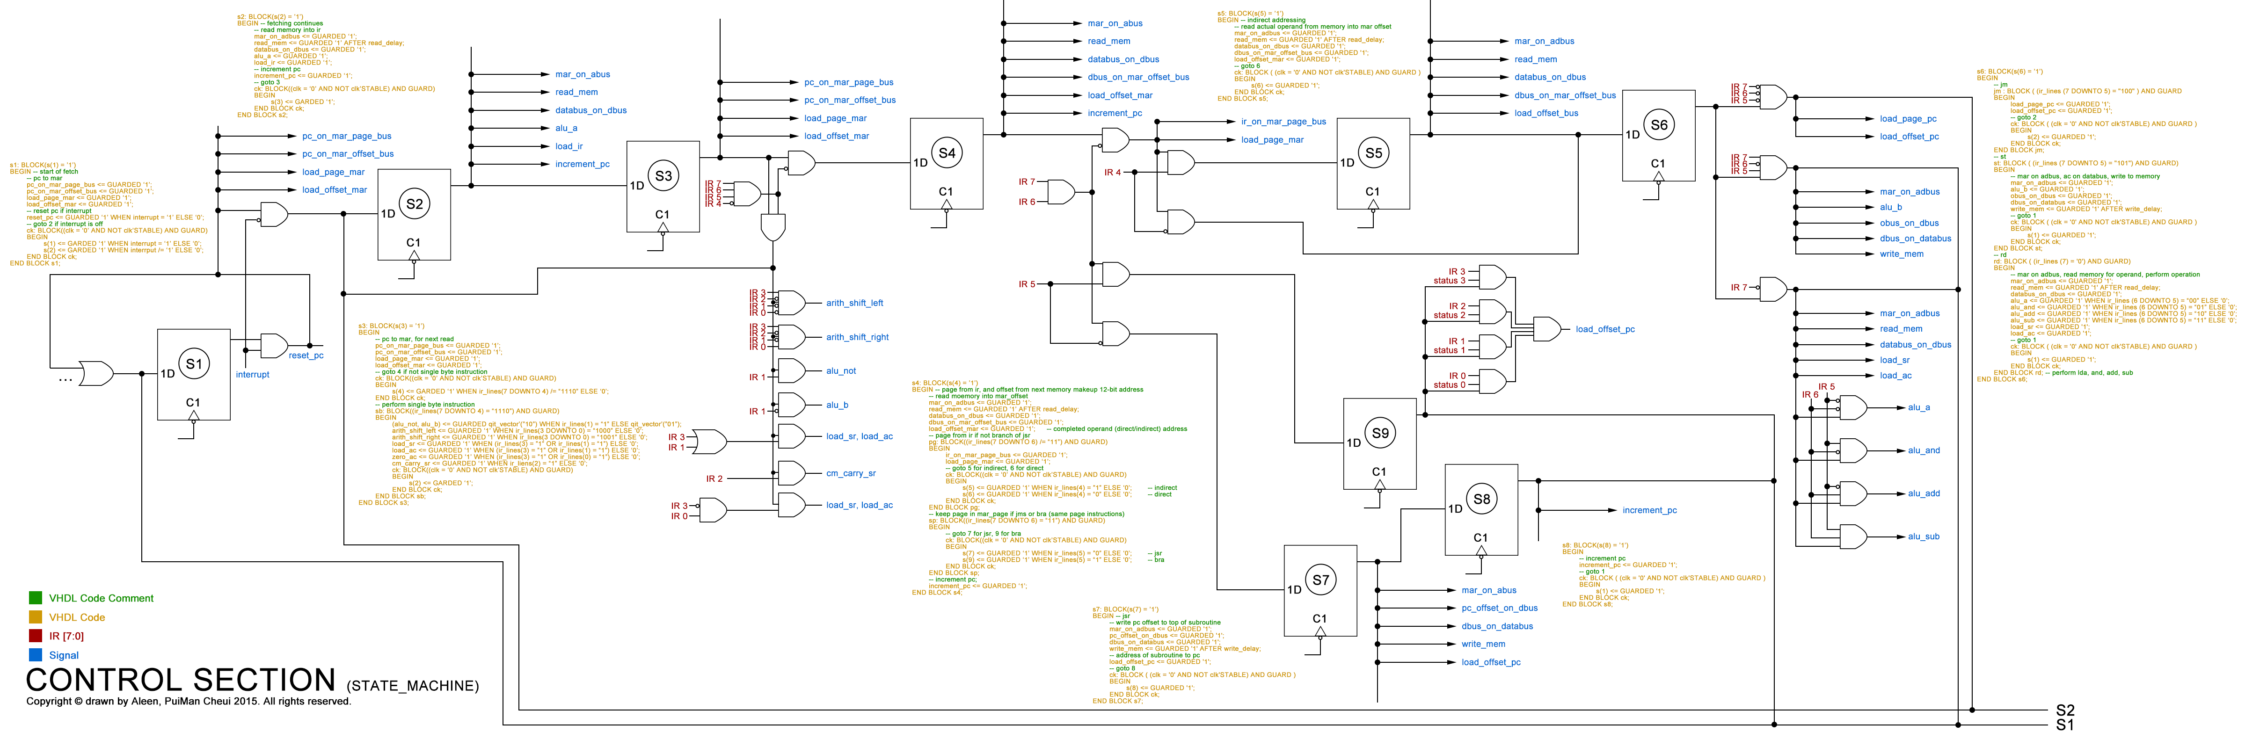Screen dimensions: 2245x732
Task: Select the S3 state flip-flop block
Action: click(663, 186)
